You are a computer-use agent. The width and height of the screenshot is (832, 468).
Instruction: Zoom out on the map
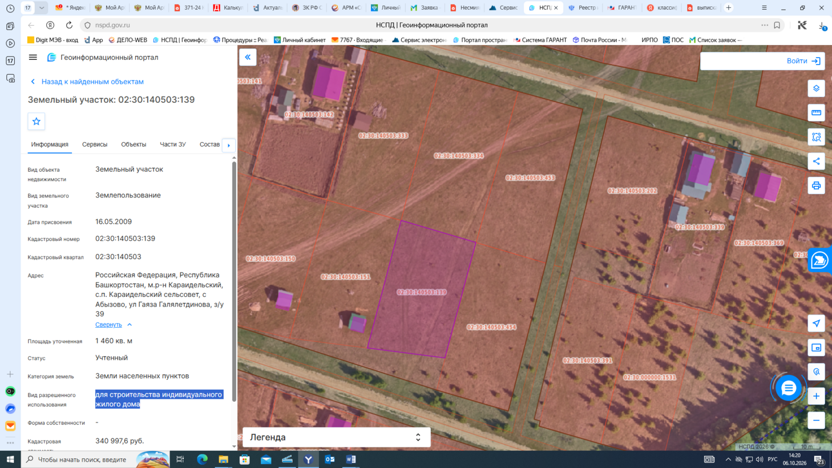(816, 421)
